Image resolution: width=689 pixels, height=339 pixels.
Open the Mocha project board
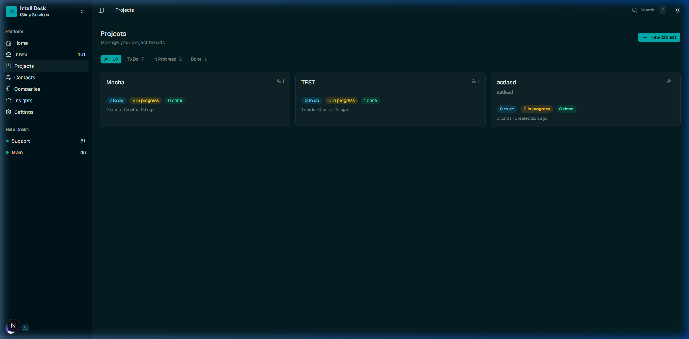pyautogui.click(x=195, y=100)
